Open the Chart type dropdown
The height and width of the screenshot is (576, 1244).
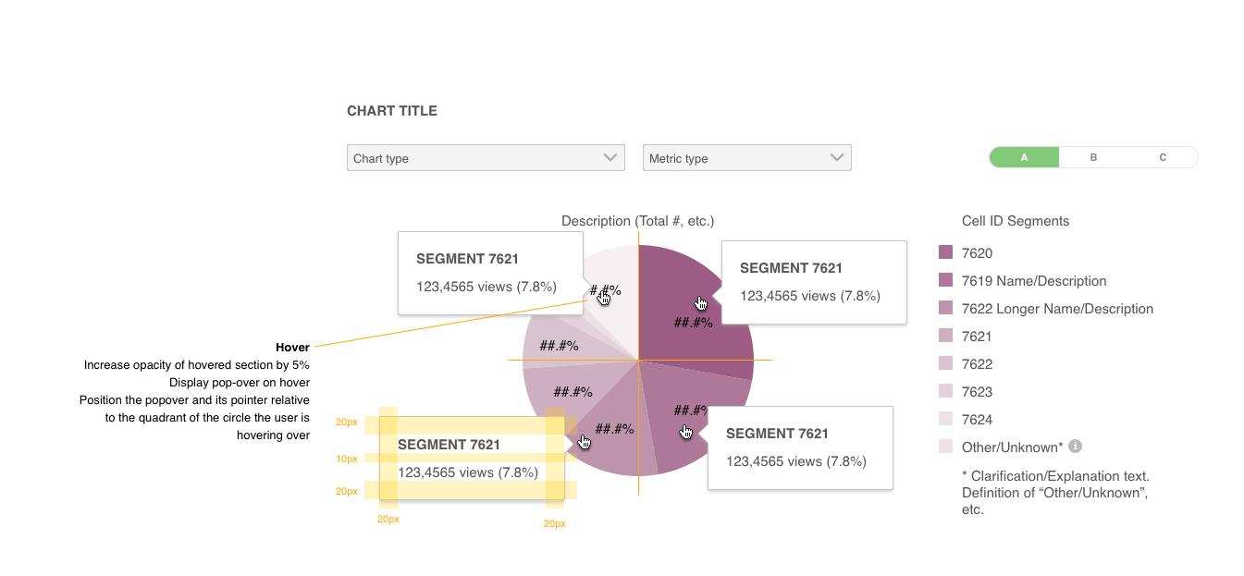click(x=486, y=157)
